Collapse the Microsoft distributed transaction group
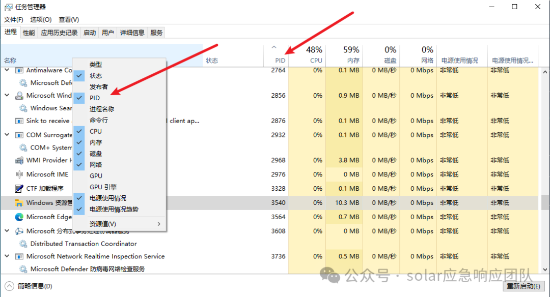The image size is (550, 297). coord(7,231)
